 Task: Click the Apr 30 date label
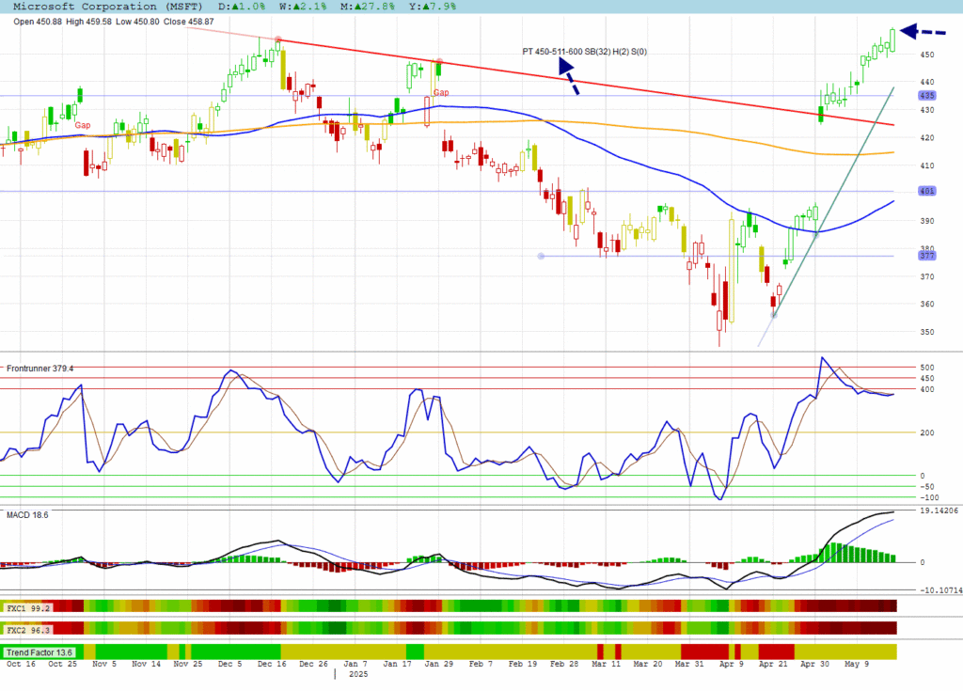(815, 664)
